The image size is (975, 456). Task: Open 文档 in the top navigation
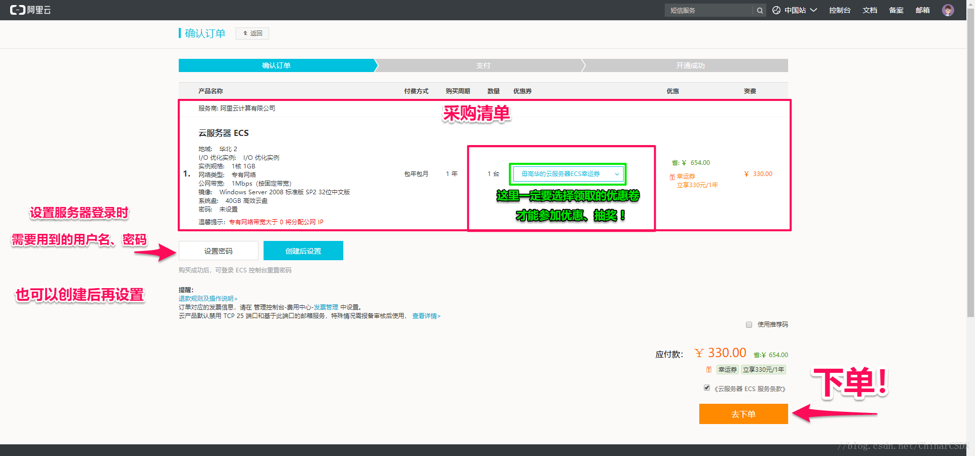tap(870, 10)
